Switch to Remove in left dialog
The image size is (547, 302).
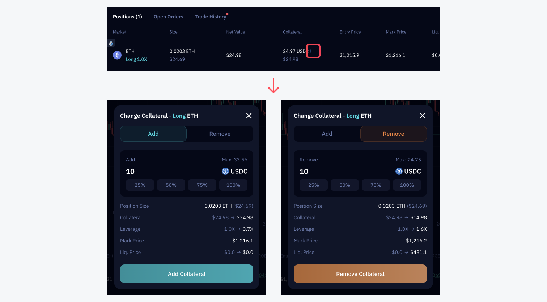point(220,134)
